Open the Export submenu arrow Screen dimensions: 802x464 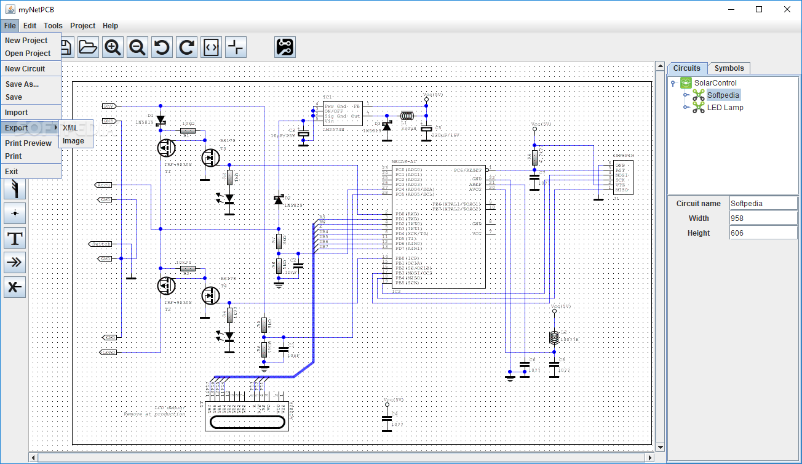56,128
